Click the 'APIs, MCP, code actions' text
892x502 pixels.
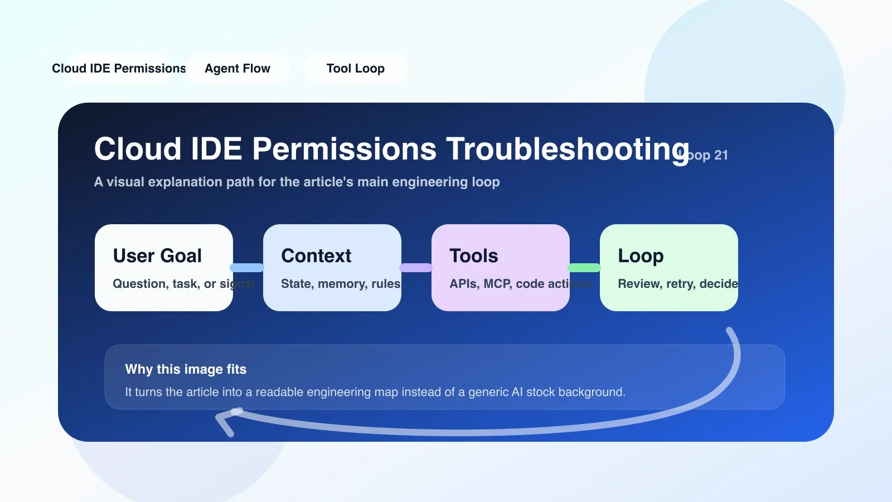(x=520, y=284)
